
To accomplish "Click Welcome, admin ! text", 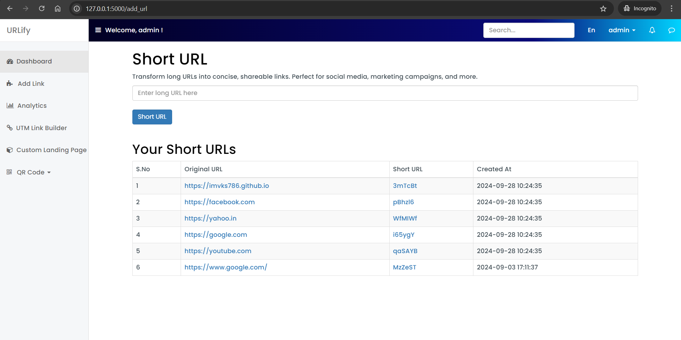I will click(x=134, y=30).
